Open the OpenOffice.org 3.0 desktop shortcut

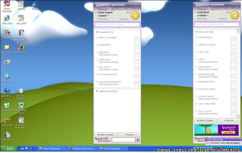(x=7, y=94)
